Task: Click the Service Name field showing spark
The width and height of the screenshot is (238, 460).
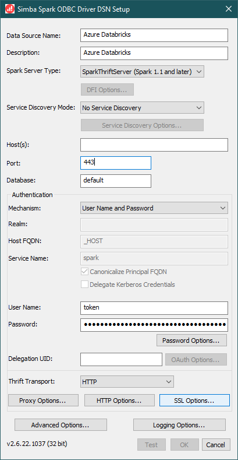Action: 154,259
